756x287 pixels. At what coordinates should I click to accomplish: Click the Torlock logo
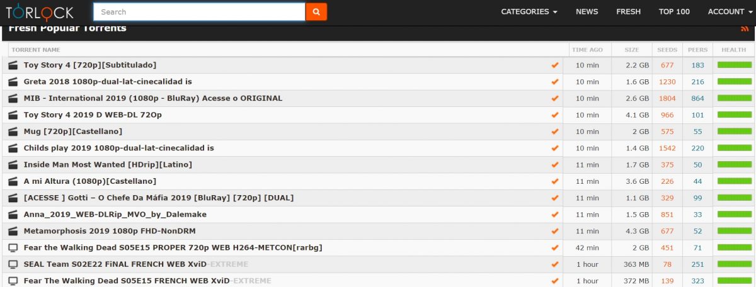point(40,12)
